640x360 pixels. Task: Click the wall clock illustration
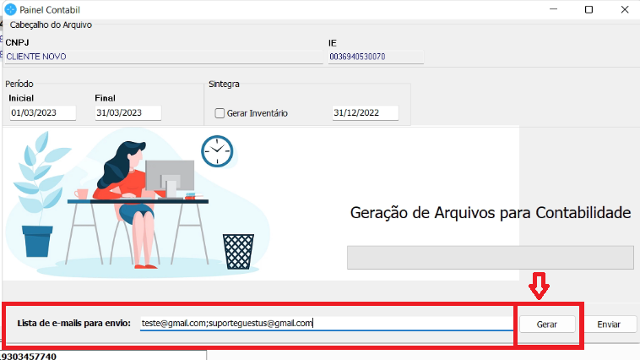coord(216,151)
